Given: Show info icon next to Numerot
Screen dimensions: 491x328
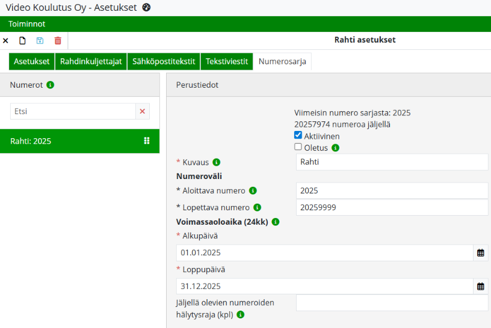Looking at the screenshot, I should [51, 85].
